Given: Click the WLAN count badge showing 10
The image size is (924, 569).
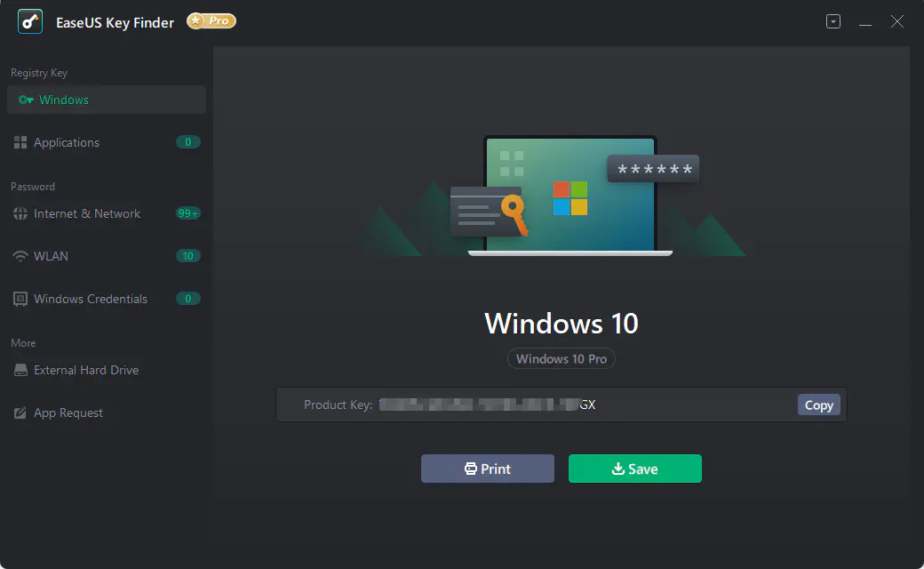Looking at the screenshot, I should point(187,256).
